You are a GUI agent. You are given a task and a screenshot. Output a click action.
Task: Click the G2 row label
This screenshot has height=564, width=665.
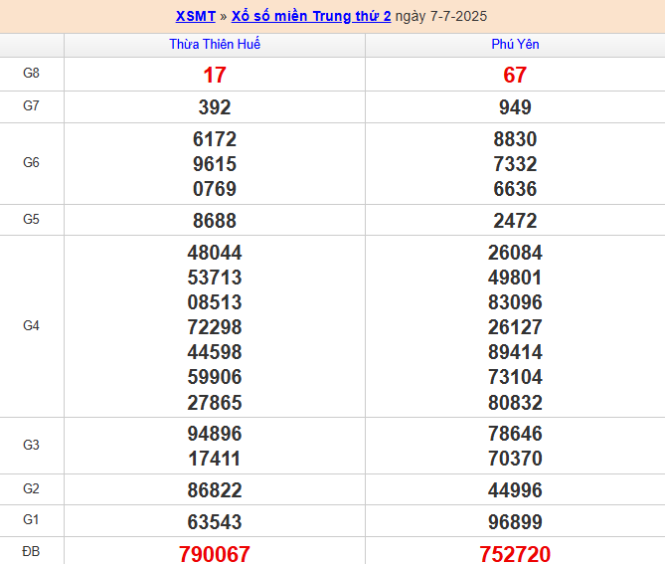31,488
